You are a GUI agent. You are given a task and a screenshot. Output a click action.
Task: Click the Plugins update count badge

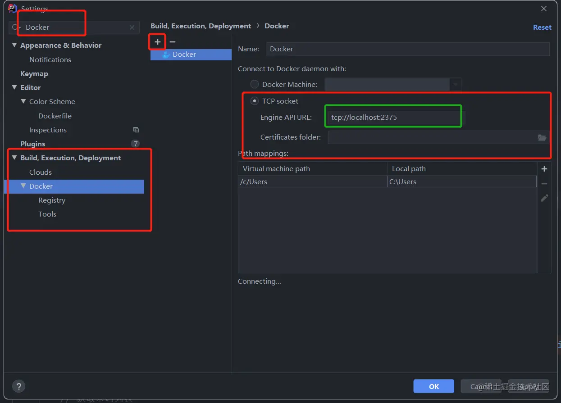(135, 144)
